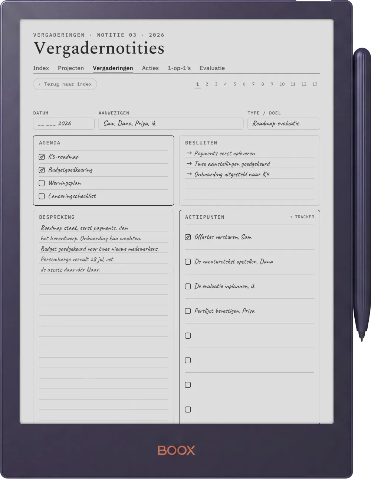Tick the first empty action checkbox below Perslijst

pyautogui.click(x=188, y=336)
